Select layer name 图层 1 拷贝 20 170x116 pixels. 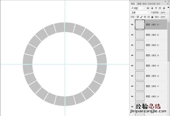point(152,55)
